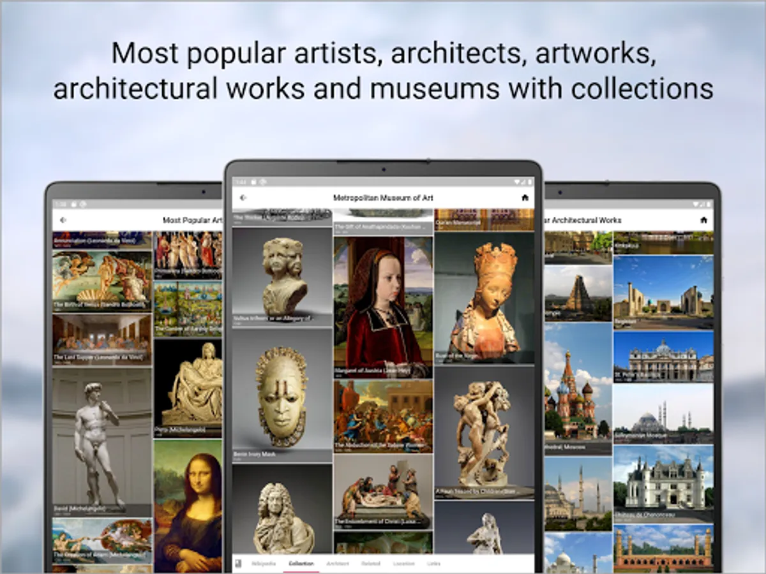Open the Bust of the Virgin sculpture
Image resolution: width=766 pixels, height=574 pixels.
pos(484,298)
